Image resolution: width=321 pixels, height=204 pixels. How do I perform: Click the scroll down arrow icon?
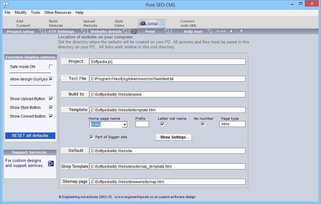click(231, 31)
